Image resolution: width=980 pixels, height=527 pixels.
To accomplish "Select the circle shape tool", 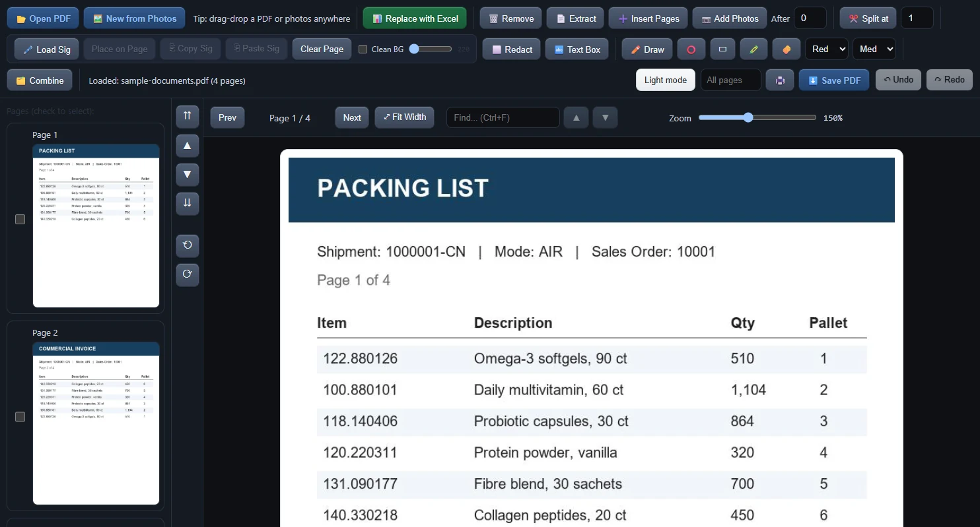I will (691, 49).
